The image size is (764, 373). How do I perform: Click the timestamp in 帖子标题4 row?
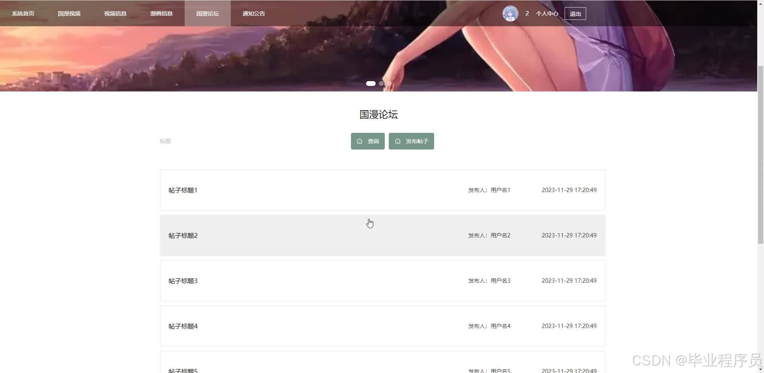[x=569, y=326]
